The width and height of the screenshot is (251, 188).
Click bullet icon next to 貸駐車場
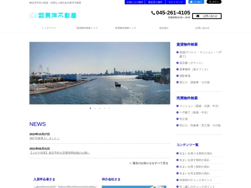177,76
